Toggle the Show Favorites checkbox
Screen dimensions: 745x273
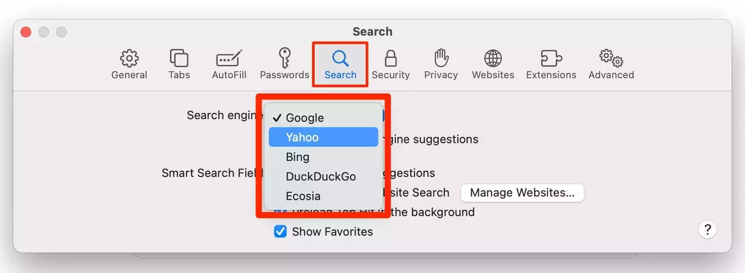[x=280, y=232]
